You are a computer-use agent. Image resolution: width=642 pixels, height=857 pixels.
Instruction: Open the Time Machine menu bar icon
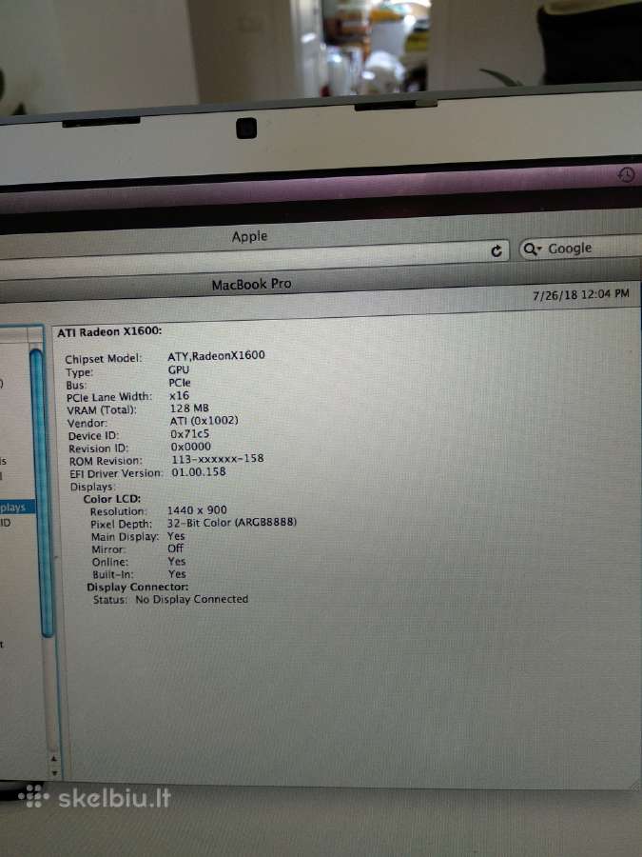coord(626,174)
